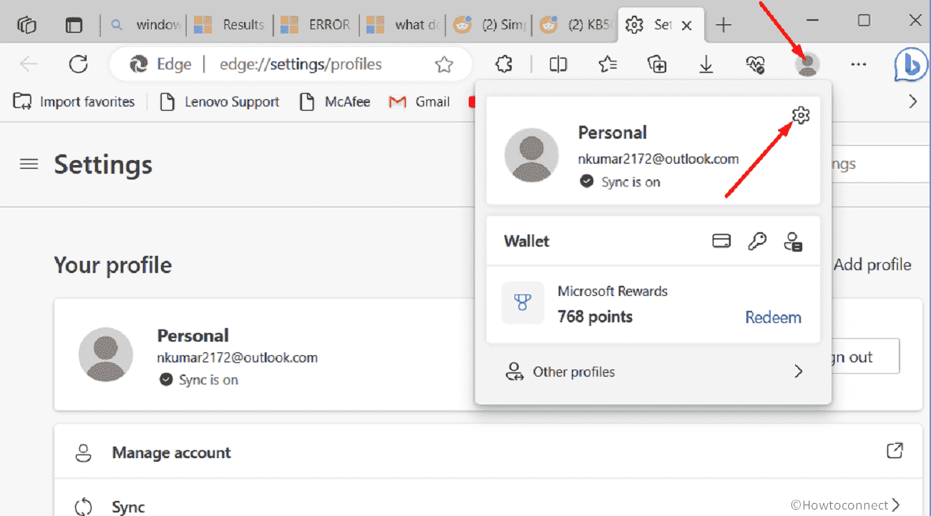
Task: Open Lenovo Support bookmark
Action: click(219, 101)
